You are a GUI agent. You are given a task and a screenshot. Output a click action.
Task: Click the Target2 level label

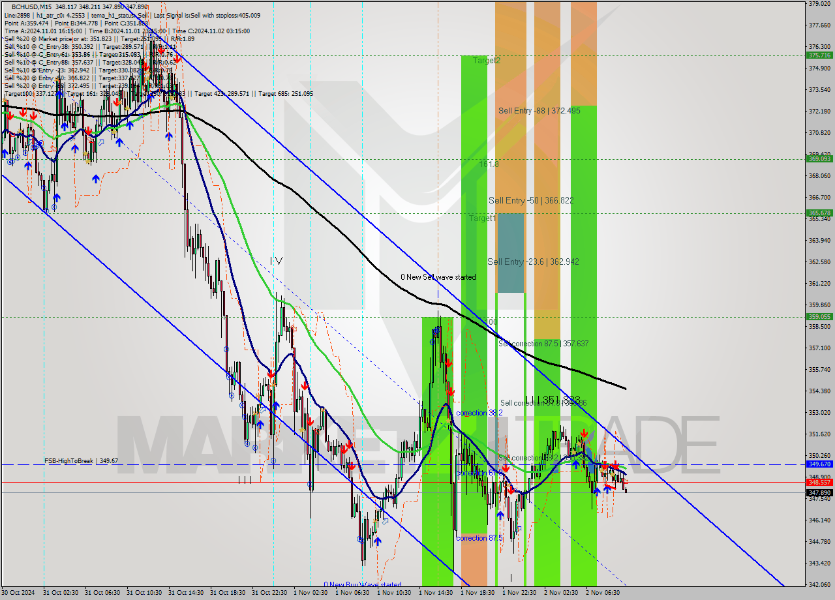point(487,61)
